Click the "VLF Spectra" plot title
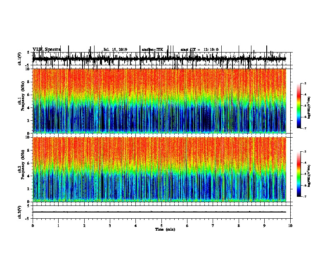 47,49
